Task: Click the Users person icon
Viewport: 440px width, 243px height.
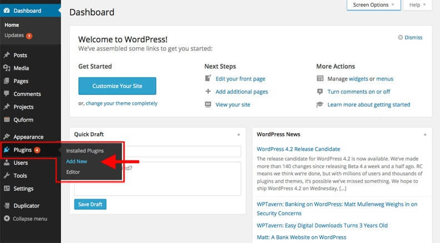Action: click(x=7, y=163)
